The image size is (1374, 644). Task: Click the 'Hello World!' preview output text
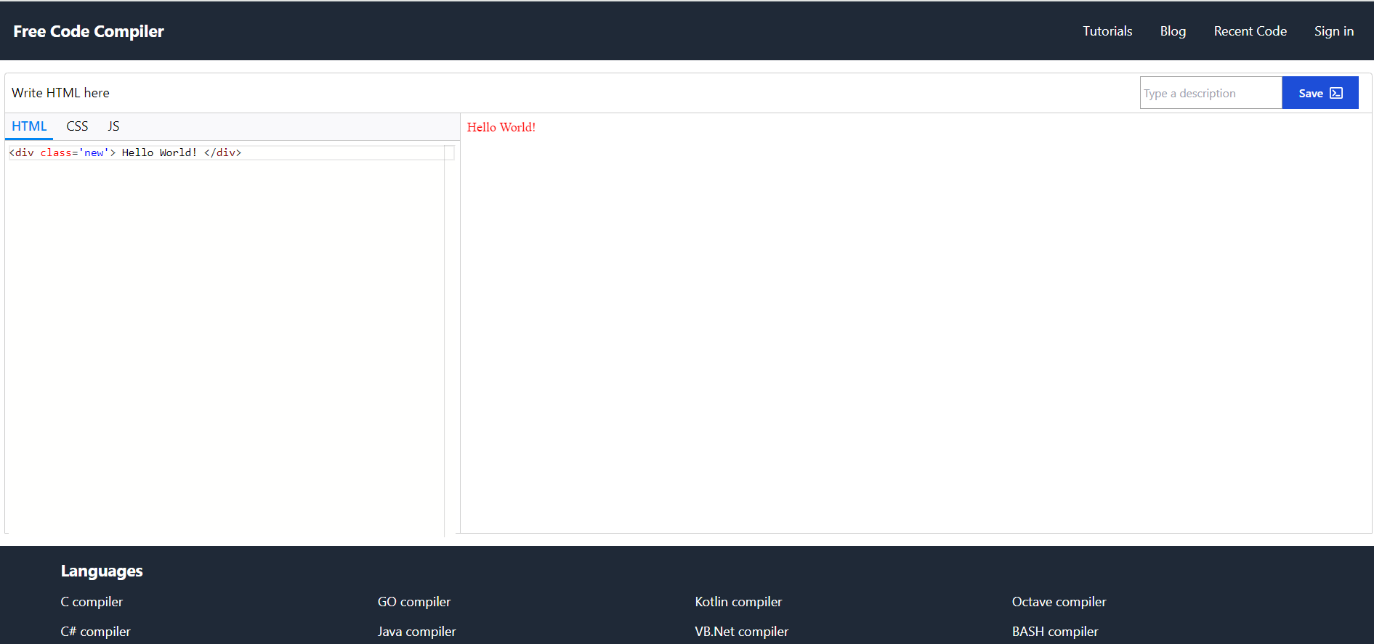tap(501, 127)
